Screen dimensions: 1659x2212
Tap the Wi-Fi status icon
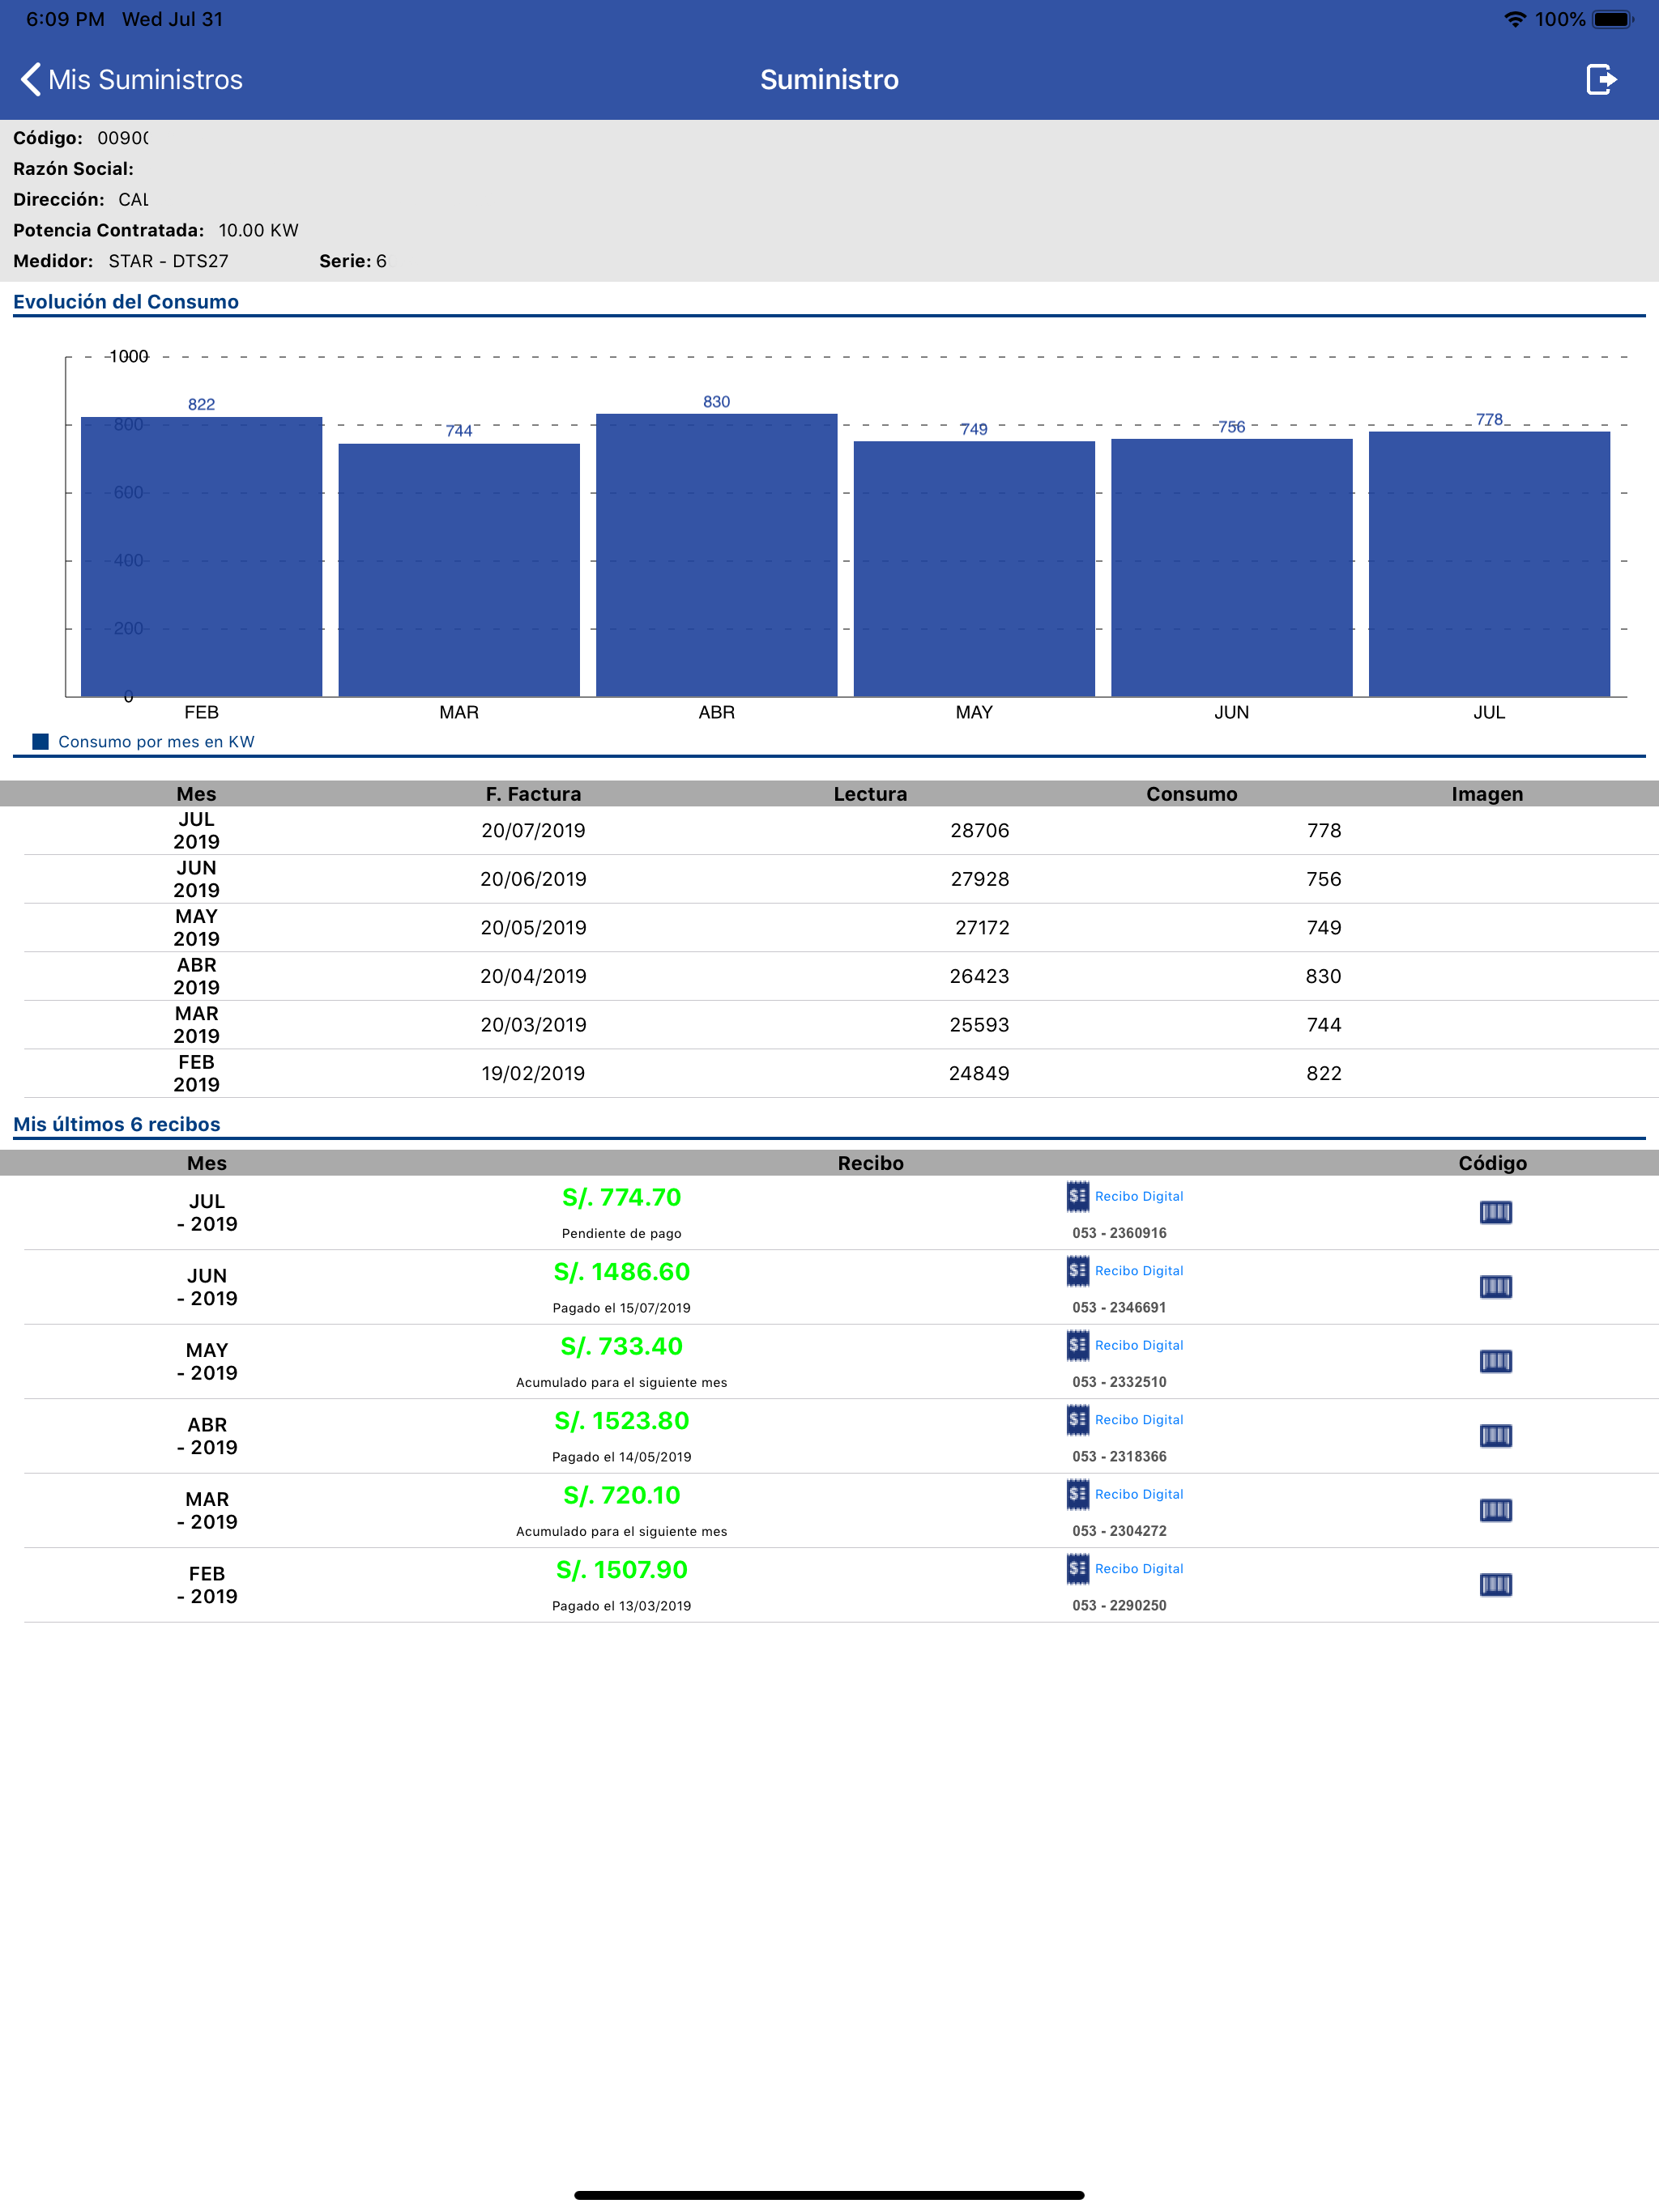point(1515,19)
